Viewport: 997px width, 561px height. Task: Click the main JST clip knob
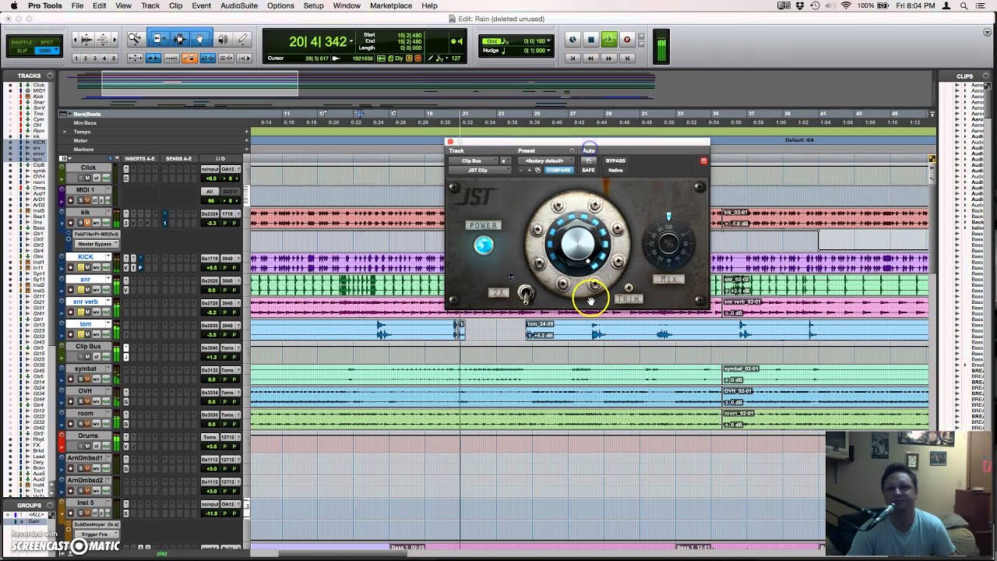pyautogui.click(x=576, y=243)
